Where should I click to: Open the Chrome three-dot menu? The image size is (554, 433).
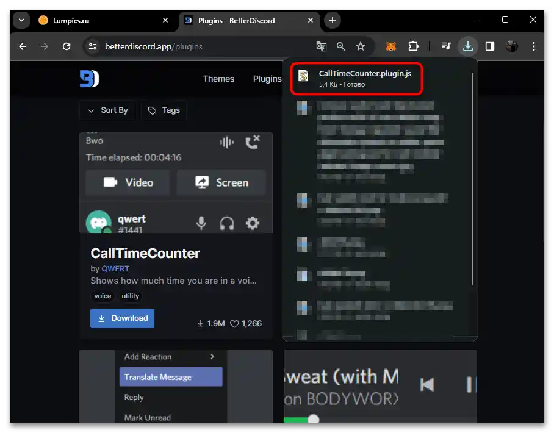coord(533,46)
